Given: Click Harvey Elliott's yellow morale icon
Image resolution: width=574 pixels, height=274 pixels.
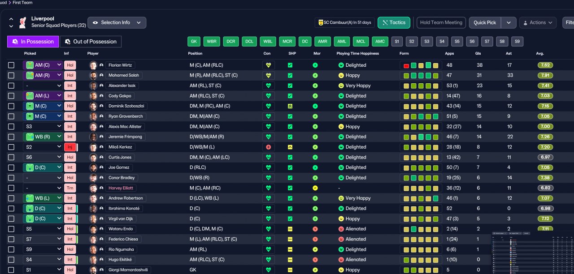Looking at the screenshot, I should click(x=315, y=188).
